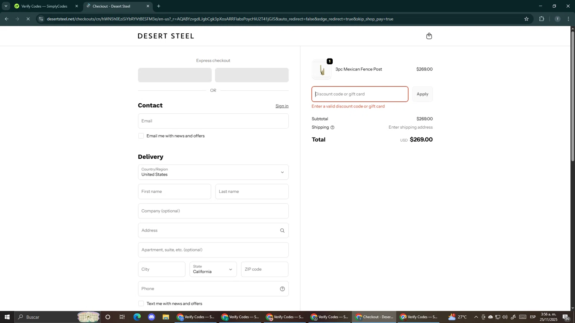The width and height of the screenshot is (575, 323).
Task: View site information icon in address bar
Action: [x=41, y=19]
